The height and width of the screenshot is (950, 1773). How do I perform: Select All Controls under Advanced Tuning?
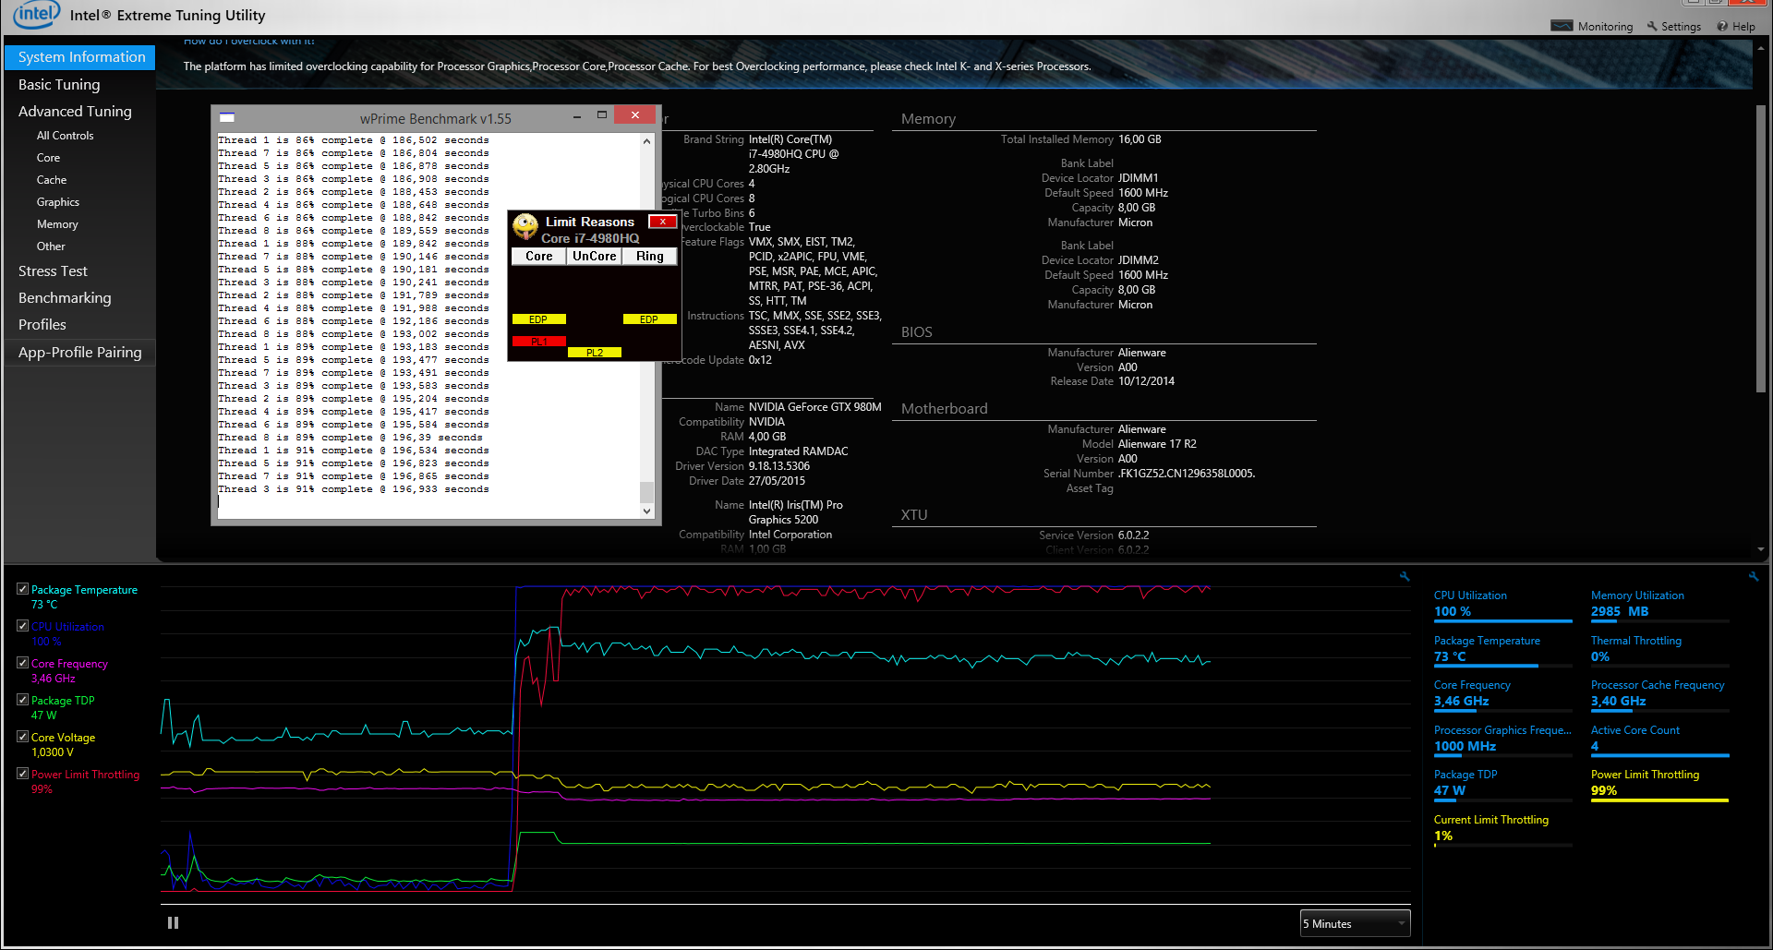[x=65, y=136]
